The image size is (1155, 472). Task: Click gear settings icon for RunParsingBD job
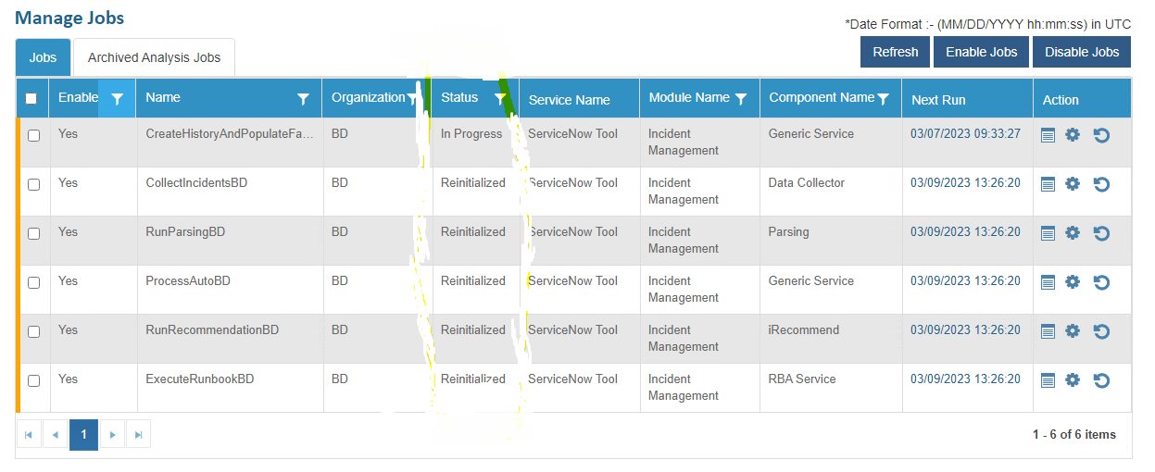[x=1073, y=233]
